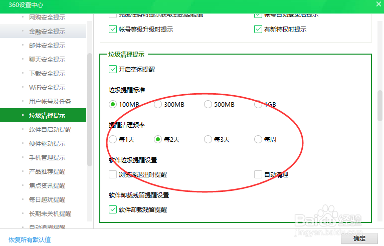Select 邮件安全提示 in sidebar

[x=47, y=45]
